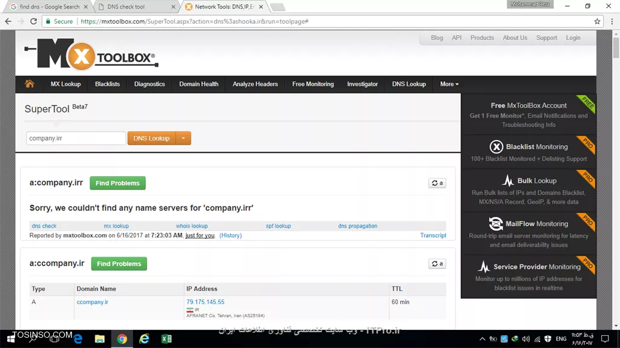View site security info (Secure lock)
The image size is (620, 348).
(x=59, y=21)
